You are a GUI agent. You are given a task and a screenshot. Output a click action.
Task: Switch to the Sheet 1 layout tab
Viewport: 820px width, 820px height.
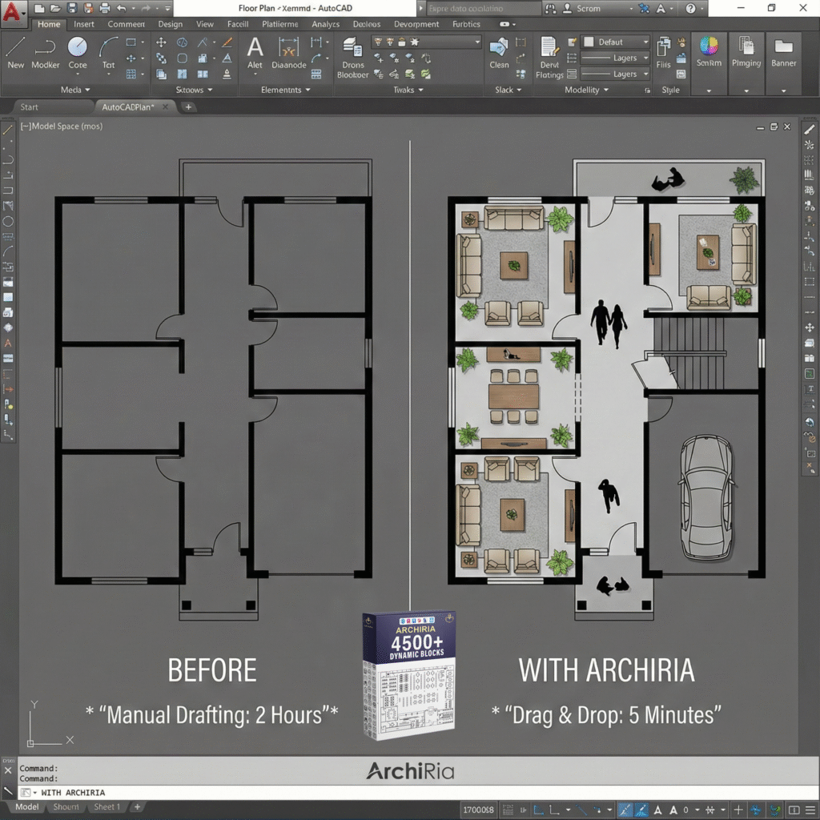[107, 807]
